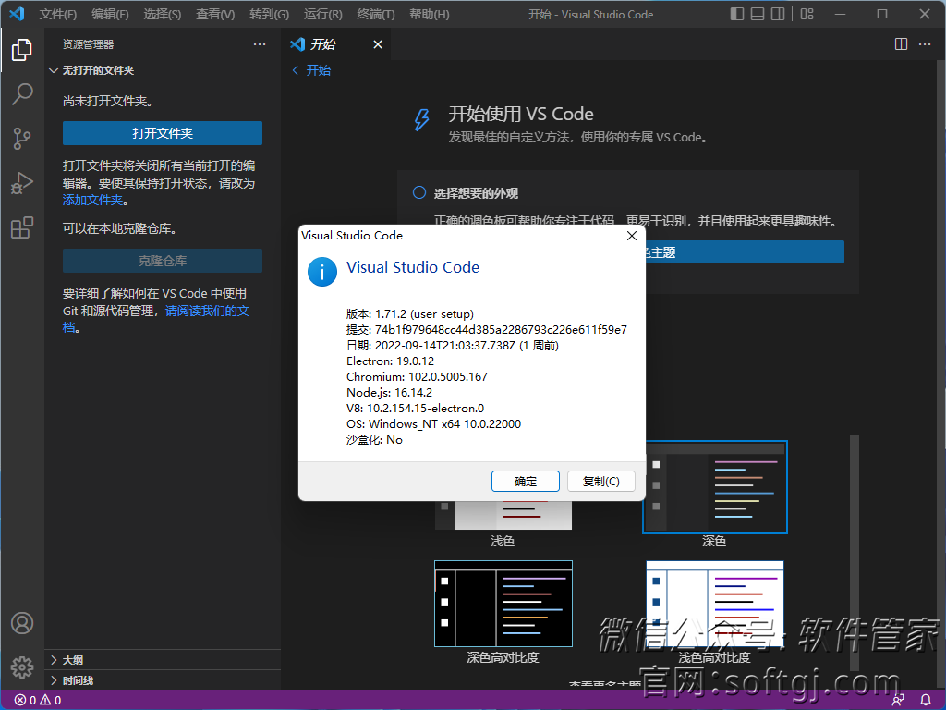Open the Extensions view
The image size is (946, 710).
(x=22, y=227)
